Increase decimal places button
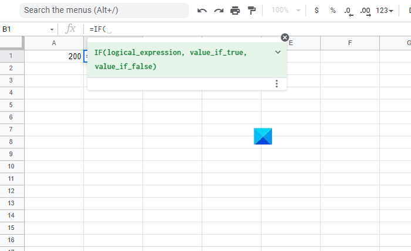The height and width of the screenshot is (251, 411). (365, 11)
